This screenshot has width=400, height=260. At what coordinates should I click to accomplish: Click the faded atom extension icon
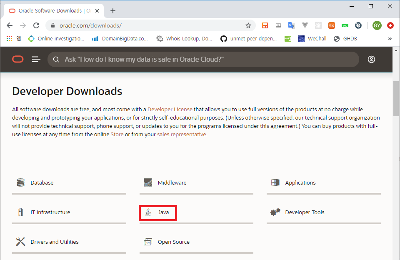coord(318,25)
